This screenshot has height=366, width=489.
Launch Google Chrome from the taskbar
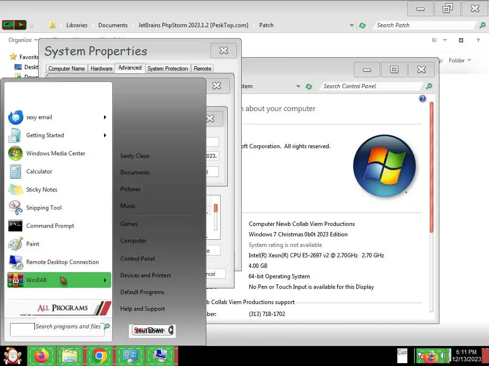tap(99, 356)
